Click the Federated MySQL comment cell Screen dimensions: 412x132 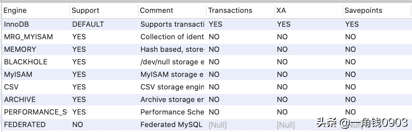coord(172,125)
